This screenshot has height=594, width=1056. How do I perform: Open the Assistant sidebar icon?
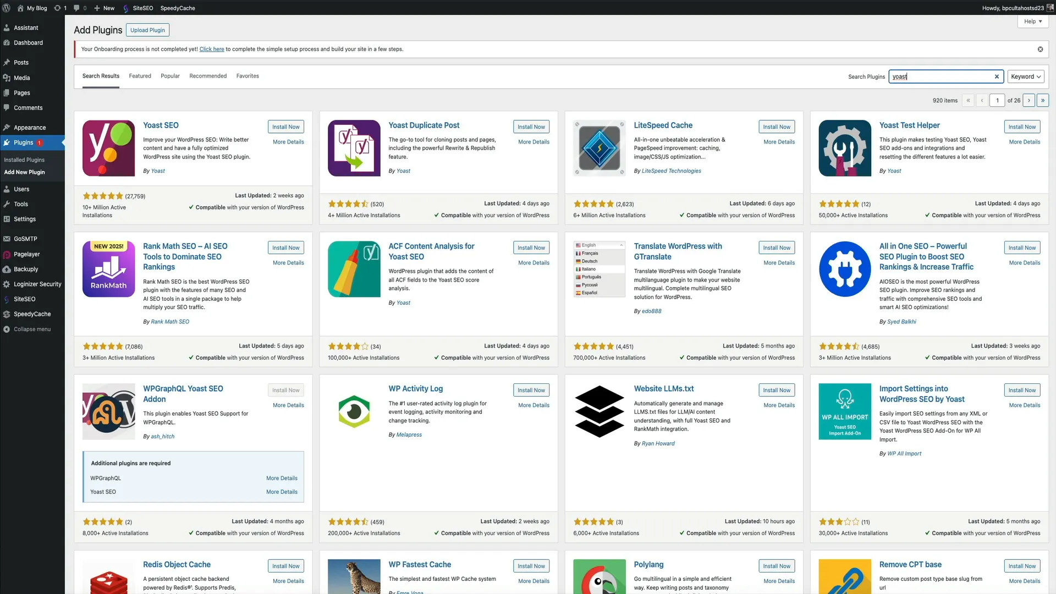[7, 28]
